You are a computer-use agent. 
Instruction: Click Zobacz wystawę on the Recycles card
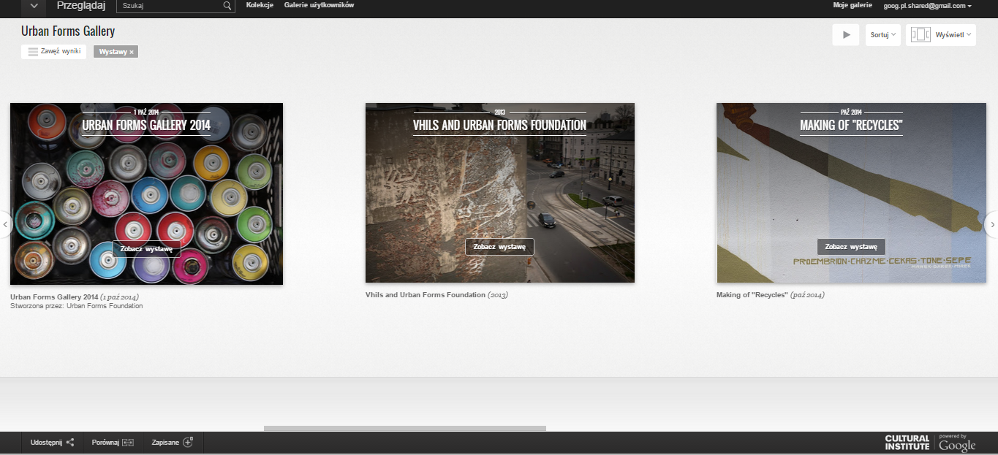coord(851,247)
